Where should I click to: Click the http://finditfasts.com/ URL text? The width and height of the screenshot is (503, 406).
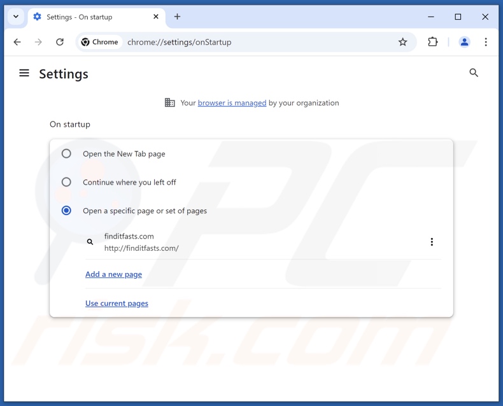click(141, 248)
